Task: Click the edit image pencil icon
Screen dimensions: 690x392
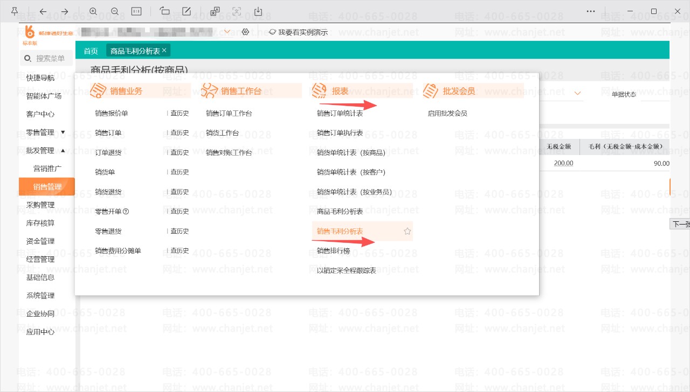Action: point(187,11)
